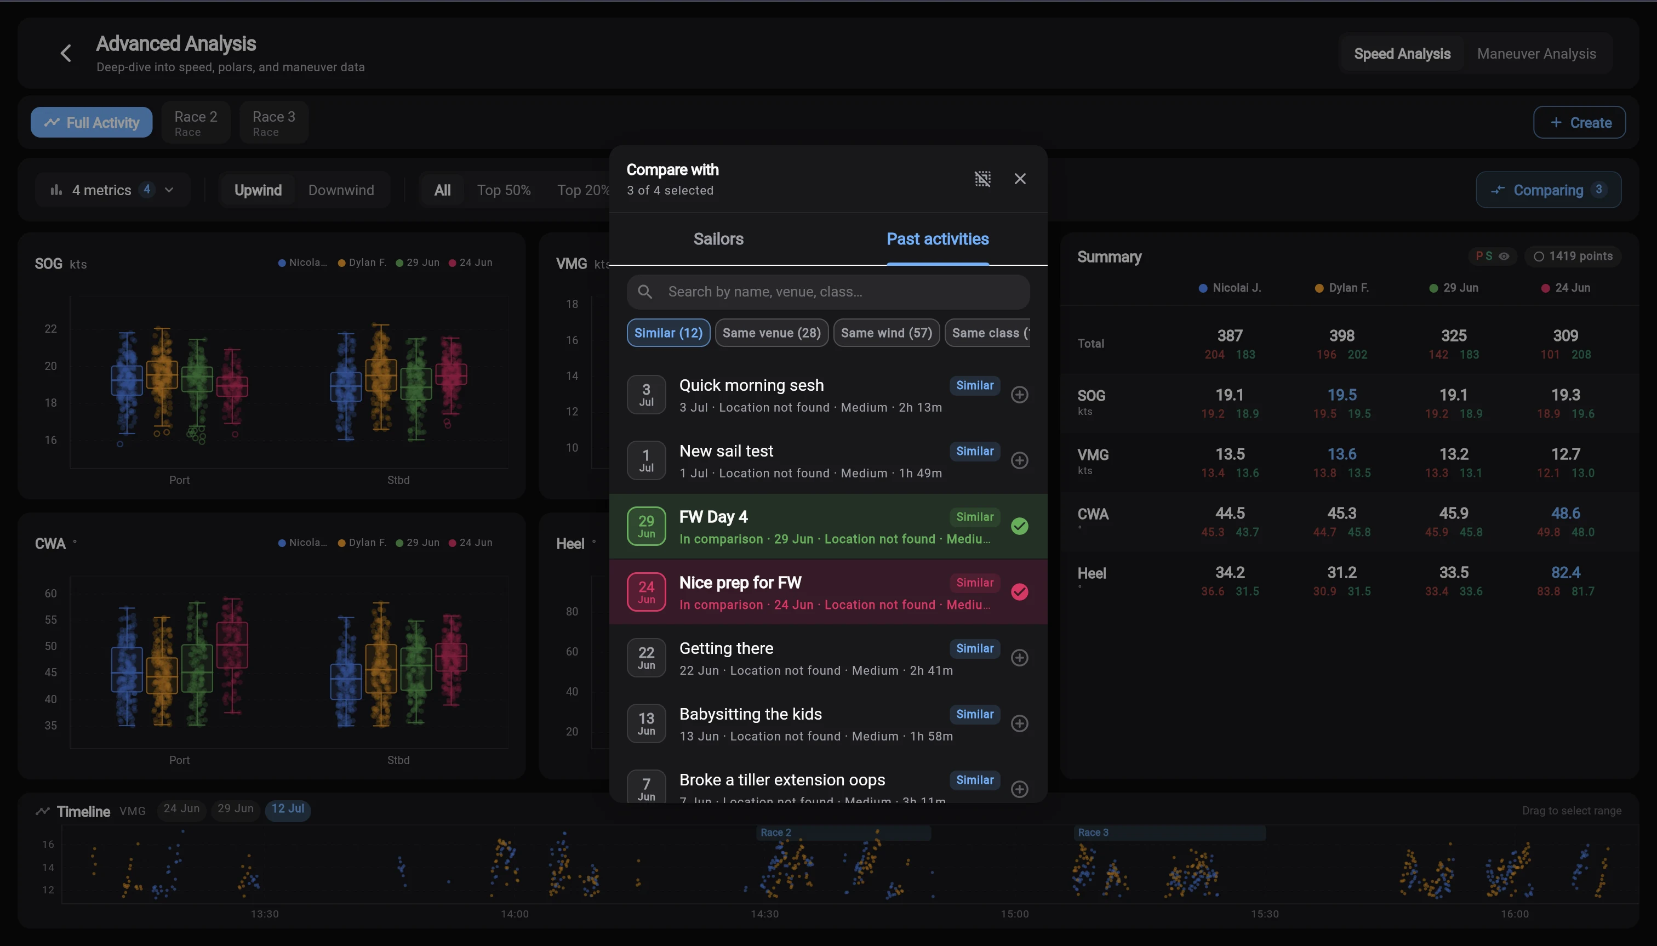This screenshot has width=1657, height=946.
Task: Click the Race 2 marker on the timeline
Action: pyautogui.click(x=843, y=833)
